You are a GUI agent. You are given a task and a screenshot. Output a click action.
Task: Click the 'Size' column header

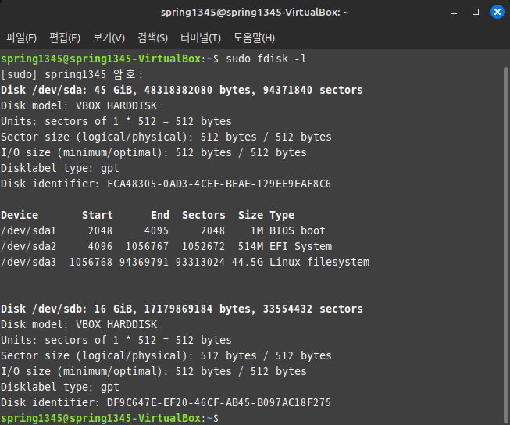click(x=251, y=215)
